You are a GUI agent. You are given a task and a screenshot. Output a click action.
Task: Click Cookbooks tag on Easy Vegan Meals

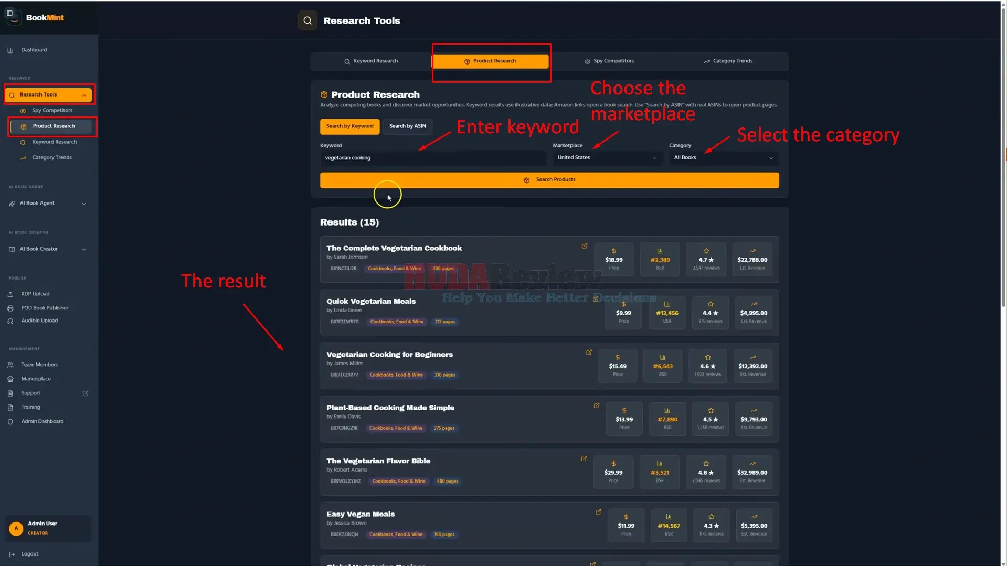click(x=396, y=535)
